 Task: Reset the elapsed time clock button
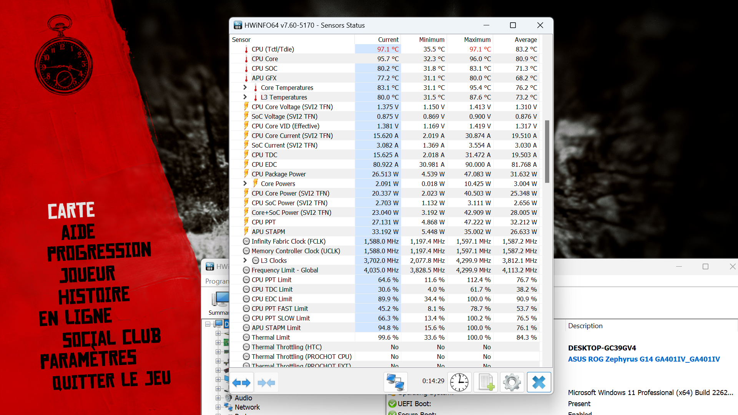459,382
